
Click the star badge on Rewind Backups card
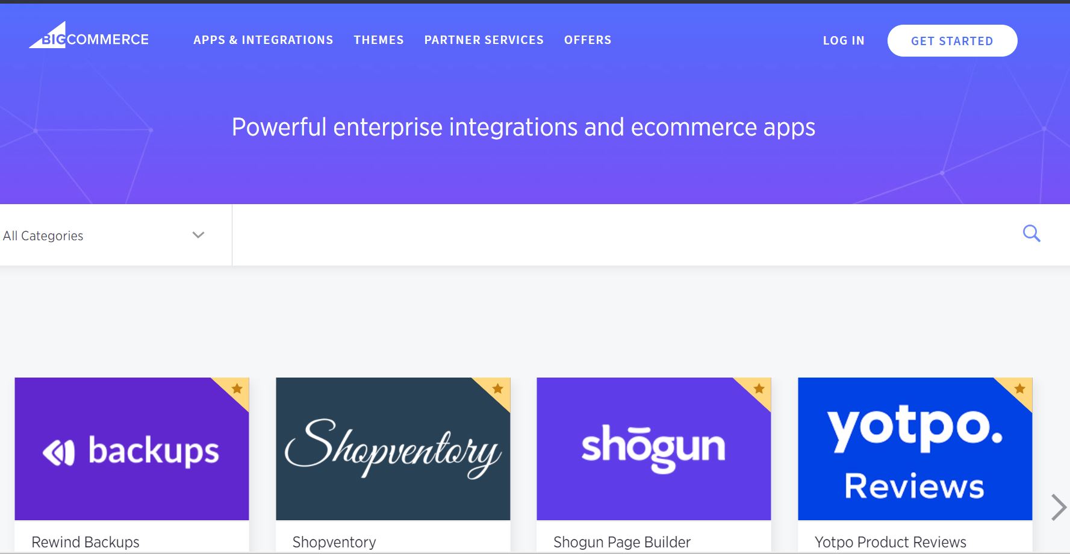point(237,388)
